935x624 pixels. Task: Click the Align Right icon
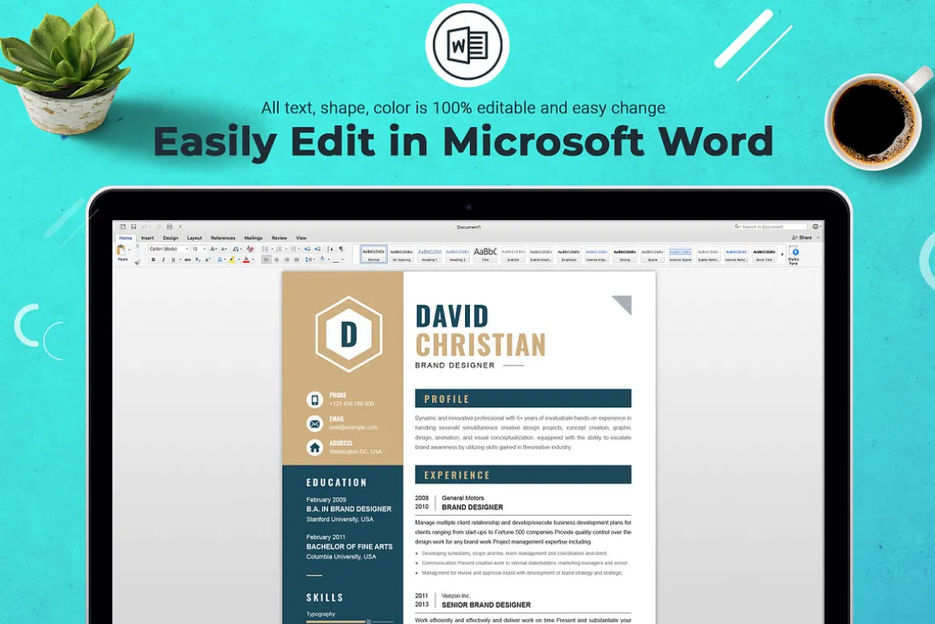pos(286,260)
